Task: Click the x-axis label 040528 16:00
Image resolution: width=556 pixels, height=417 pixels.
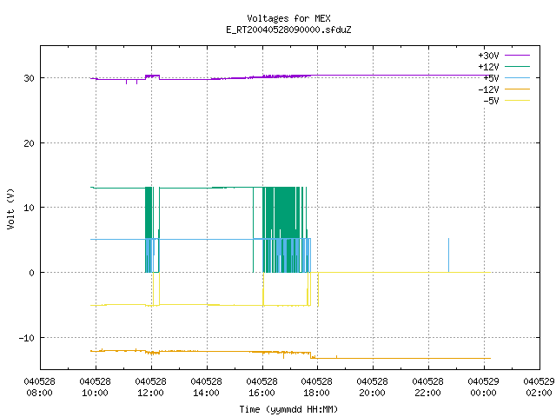Action: [261, 387]
